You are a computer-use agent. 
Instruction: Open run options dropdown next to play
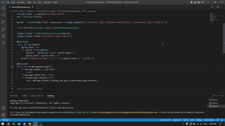(214, 7)
